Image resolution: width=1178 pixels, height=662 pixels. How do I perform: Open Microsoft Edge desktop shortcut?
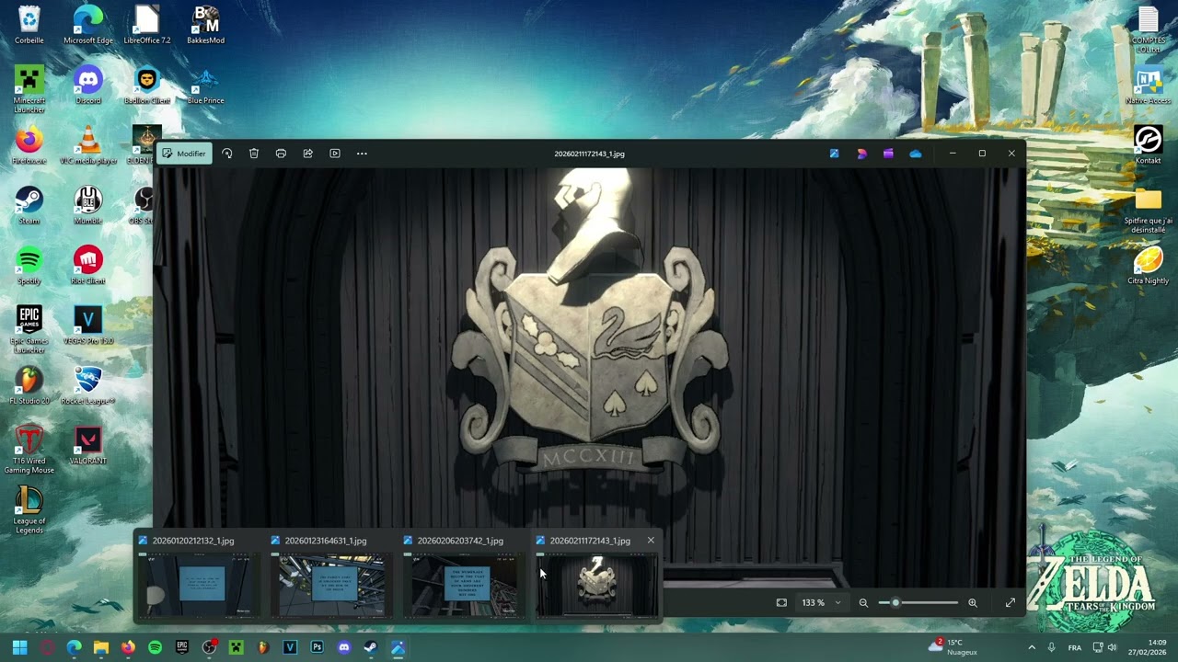88,25
